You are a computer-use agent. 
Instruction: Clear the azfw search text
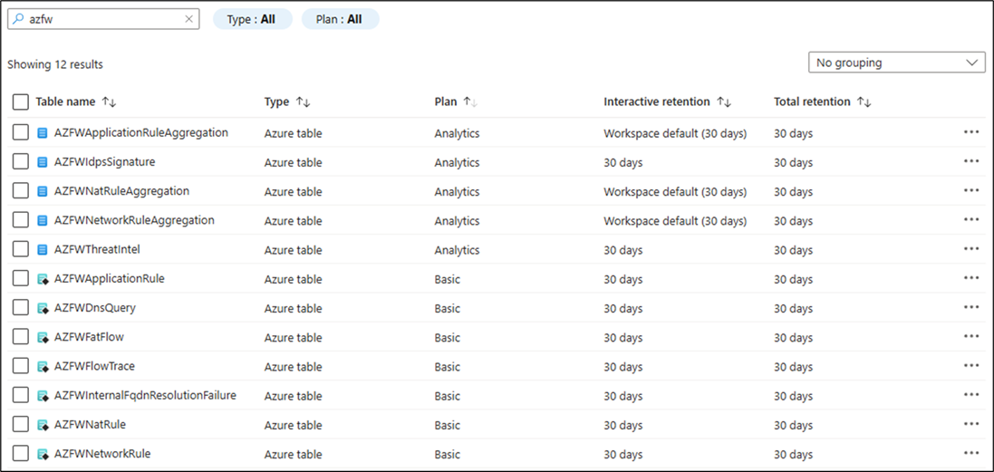tap(188, 19)
